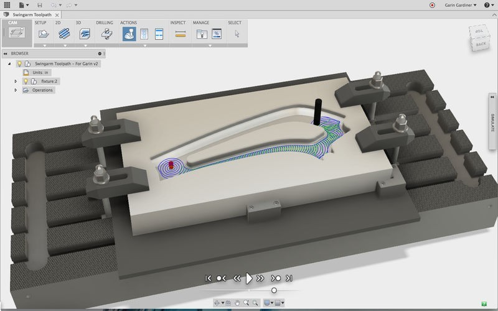The width and height of the screenshot is (498, 311).
Task: Open the Tool Library icon under Manage
Action: point(201,34)
